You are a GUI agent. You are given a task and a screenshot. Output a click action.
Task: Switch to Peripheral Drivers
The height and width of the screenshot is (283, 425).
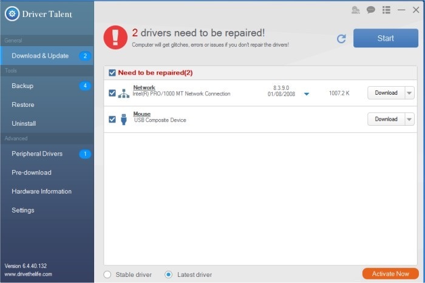47,154
